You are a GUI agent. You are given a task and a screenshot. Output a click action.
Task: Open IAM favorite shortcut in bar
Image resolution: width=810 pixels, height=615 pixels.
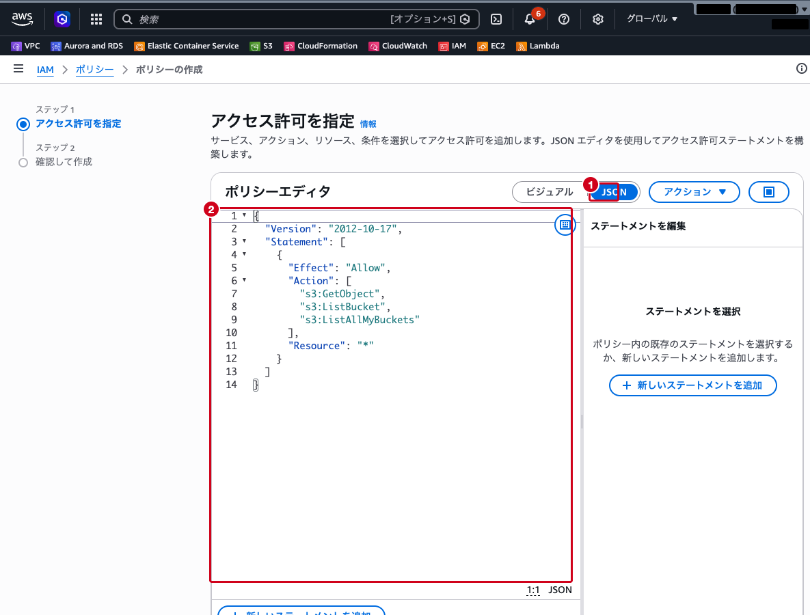click(452, 46)
